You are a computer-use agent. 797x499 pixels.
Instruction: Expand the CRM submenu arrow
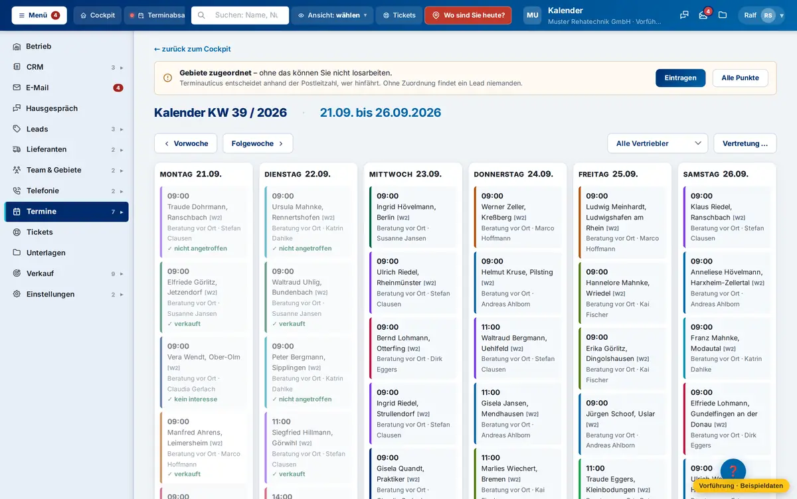[x=122, y=68]
